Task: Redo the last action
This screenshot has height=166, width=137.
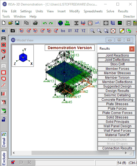Action: click(51, 23)
